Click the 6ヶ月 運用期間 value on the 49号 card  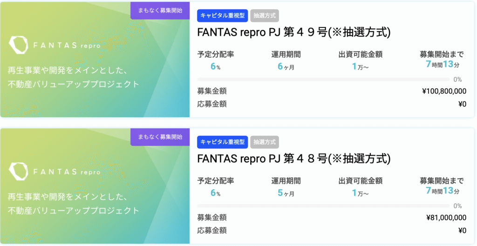[286, 66]
